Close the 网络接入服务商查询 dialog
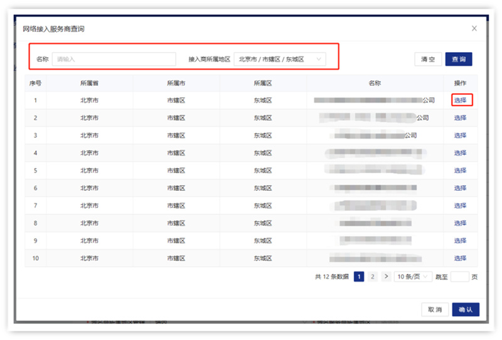502x340 pixels. 474,28
